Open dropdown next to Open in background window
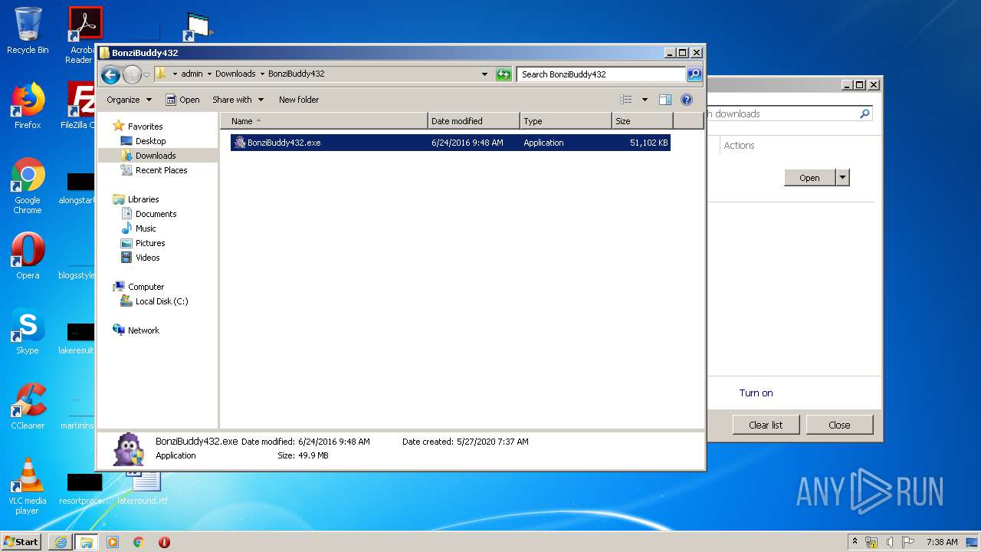Screen dimensions: 981x552 click(842, 178)
